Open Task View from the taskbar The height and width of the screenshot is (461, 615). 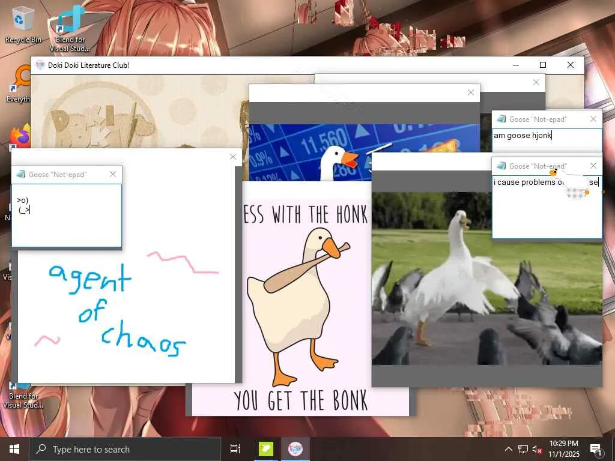(235, 449)
